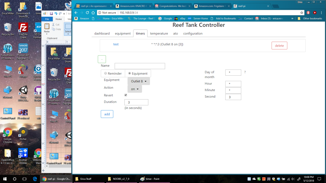Click the test timer name
Screen dimensions: 326x183
click(116, 44)
